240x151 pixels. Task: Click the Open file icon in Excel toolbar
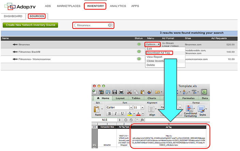[108, 92]
